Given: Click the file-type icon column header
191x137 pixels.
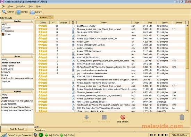Looking at the screenshot, I should point(73,23).
